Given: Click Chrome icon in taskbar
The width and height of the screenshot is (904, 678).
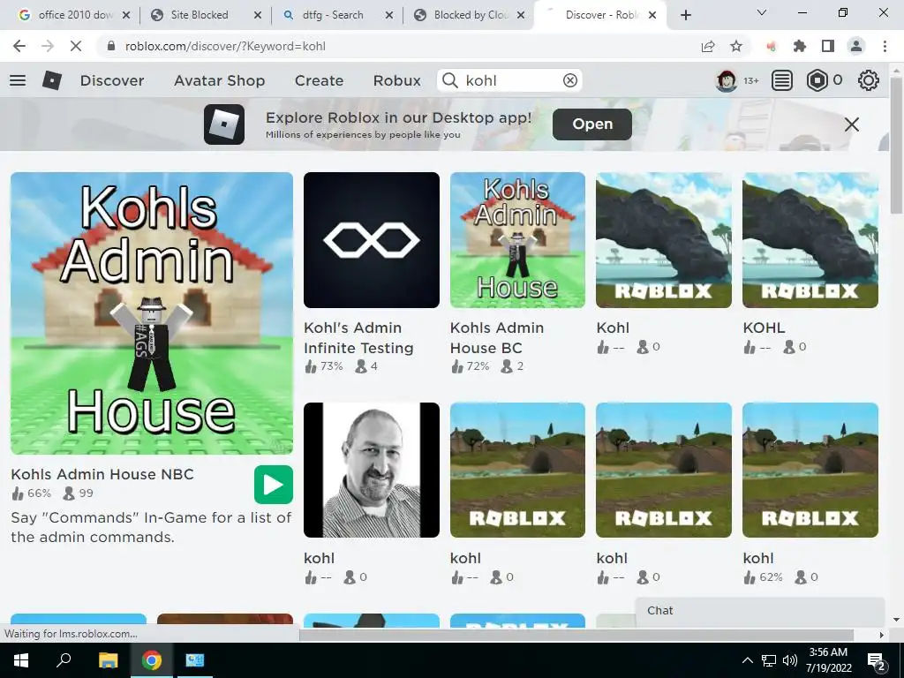Looking at the screenshot, I should click(x=152, y=660).
